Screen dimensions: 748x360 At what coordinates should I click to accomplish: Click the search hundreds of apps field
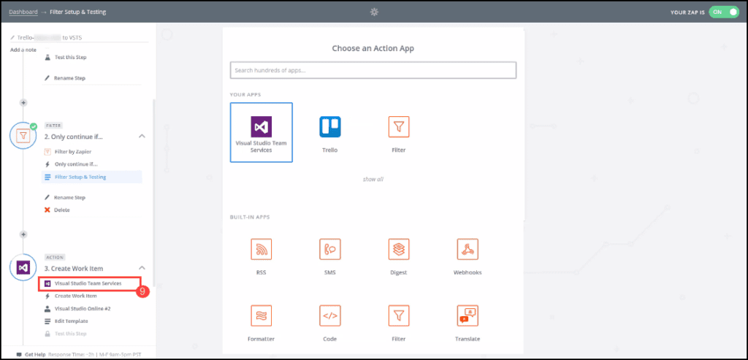click(x=373, y=70)
